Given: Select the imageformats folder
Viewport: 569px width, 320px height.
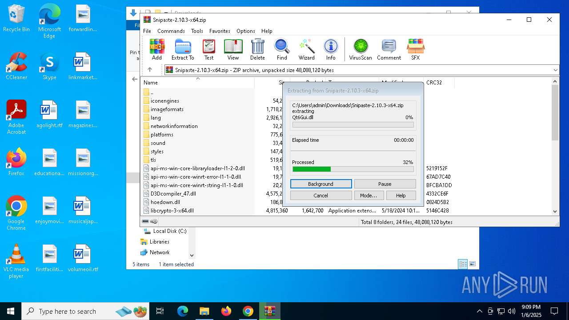Looking at the screenshot, I should point(167,109).
